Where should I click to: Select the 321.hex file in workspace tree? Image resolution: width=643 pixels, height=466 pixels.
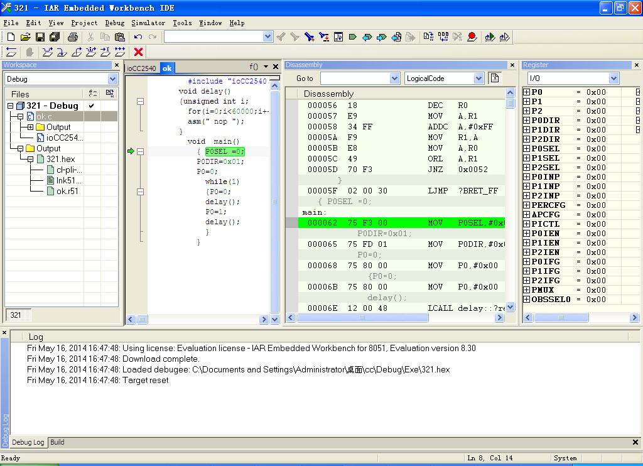60,159
